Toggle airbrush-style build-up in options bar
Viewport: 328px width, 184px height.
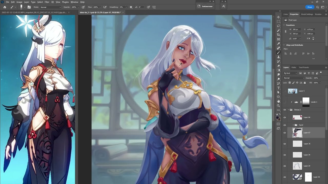[x=105, y=7]
